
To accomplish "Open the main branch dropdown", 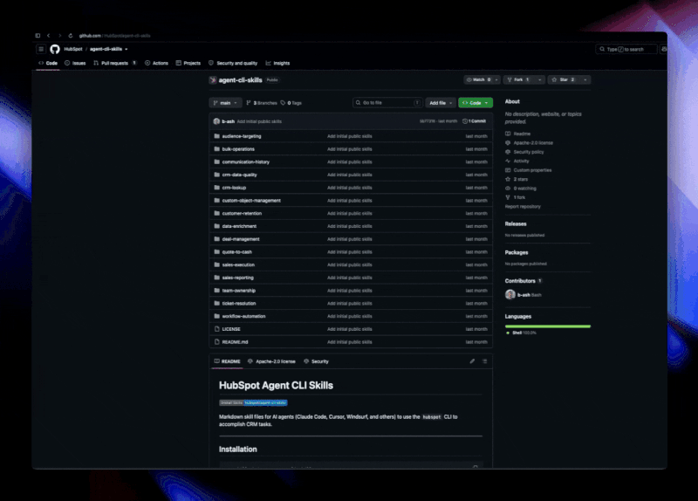I will 225,103.
